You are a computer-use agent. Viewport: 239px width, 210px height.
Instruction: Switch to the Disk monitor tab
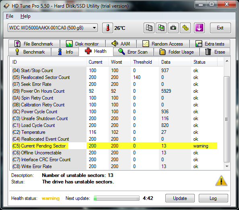pos(83,44)
